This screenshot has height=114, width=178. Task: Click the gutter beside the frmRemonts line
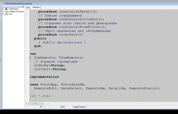coord(27,58)
